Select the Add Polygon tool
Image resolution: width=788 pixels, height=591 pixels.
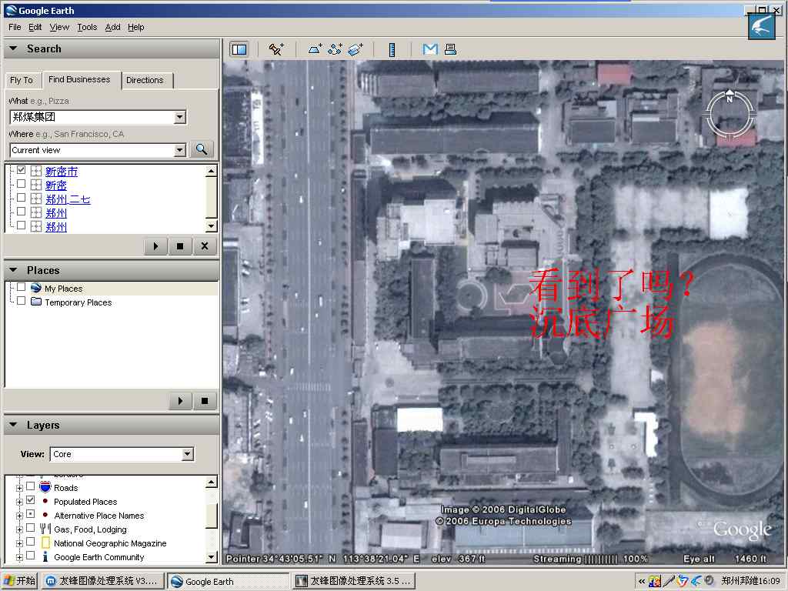click(x=316, y=49)
